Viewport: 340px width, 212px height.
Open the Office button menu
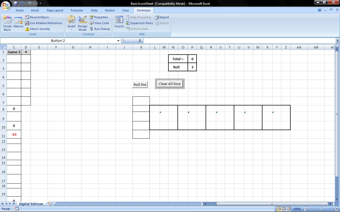pyautogui.click(x=5, y=5)
